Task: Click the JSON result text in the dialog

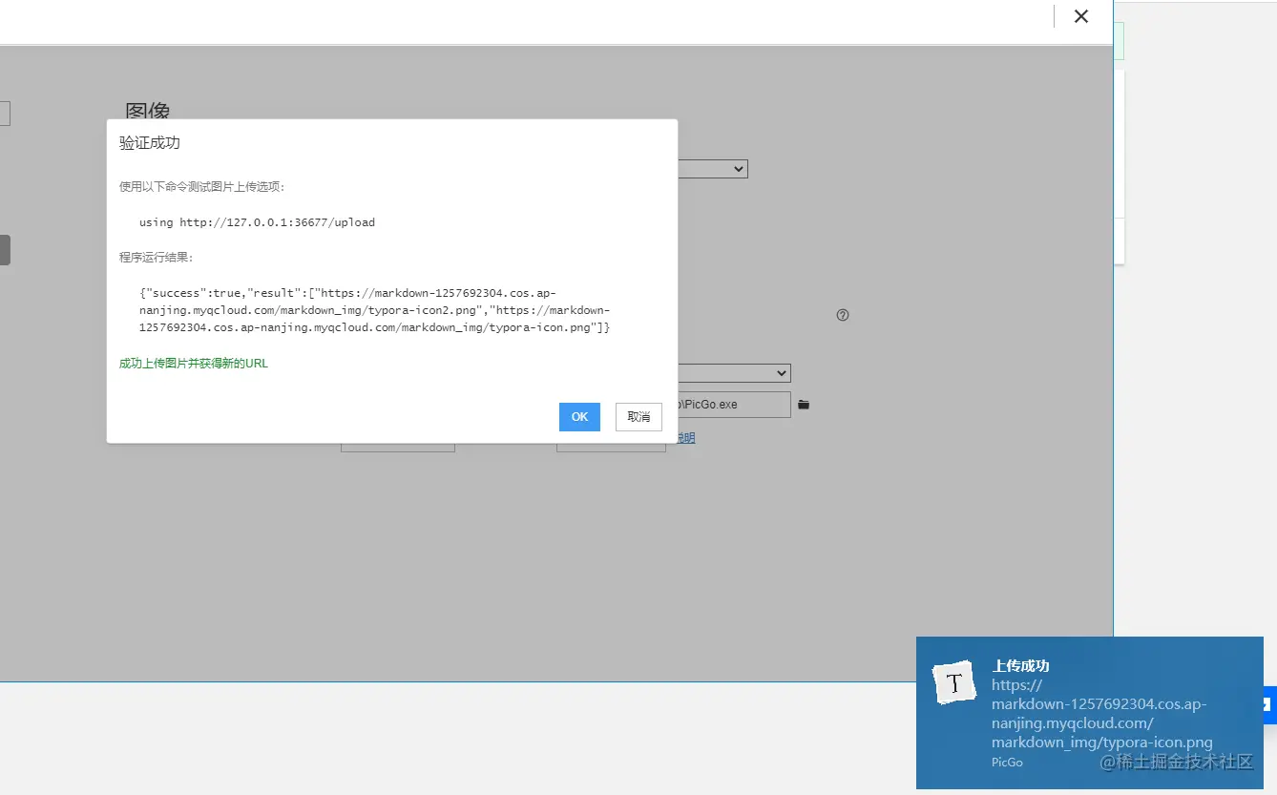Action: (375, 310)
